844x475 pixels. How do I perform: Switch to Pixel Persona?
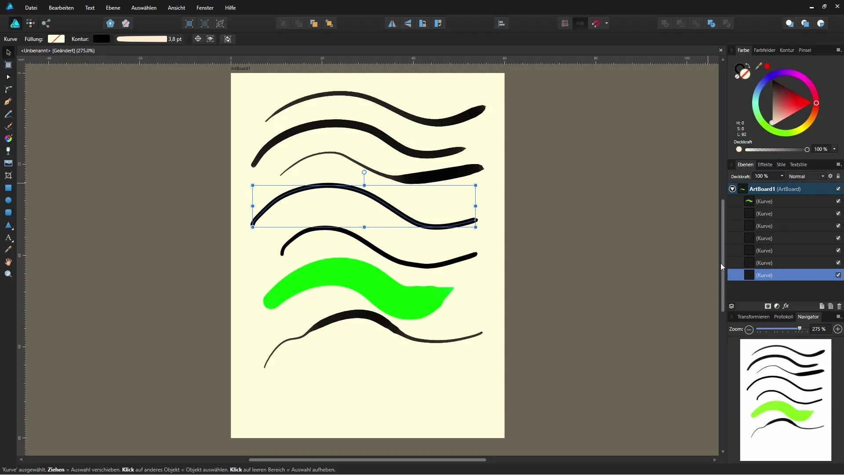point(30,24)
